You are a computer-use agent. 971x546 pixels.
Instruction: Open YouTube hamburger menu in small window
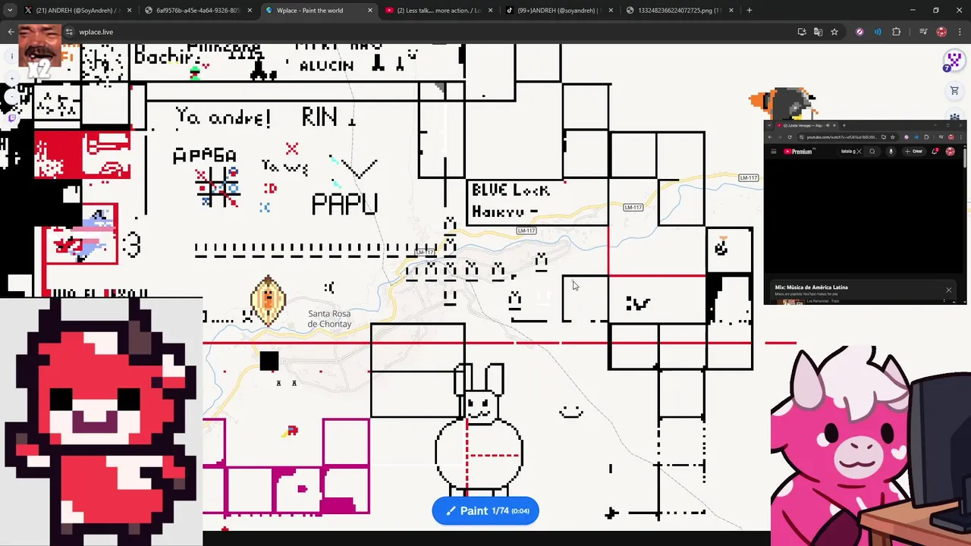773,152
